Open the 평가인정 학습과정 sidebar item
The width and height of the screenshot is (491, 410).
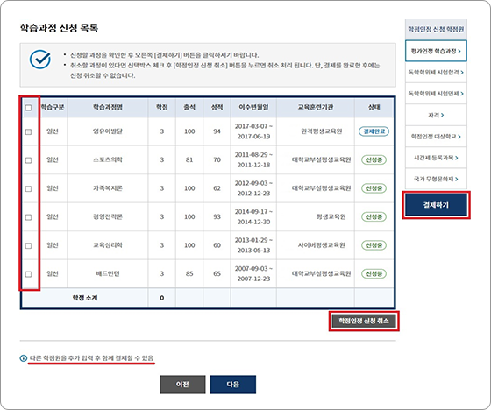(436, 51)
